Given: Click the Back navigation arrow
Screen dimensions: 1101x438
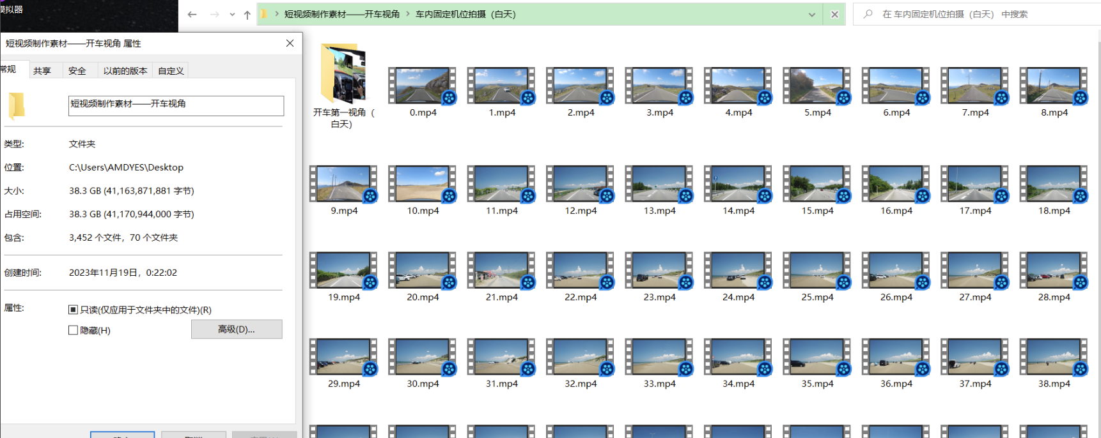Looking at the screenshot, I should (x=192, y=15).
